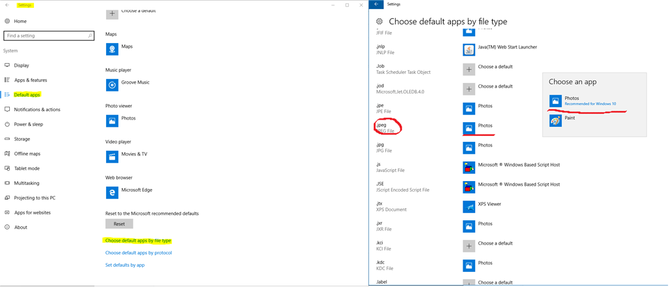670x287 pixels.
Task: Open Storage settings
Action: pos(22,139)
